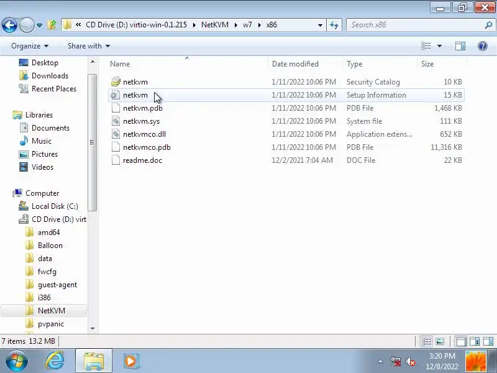Click the w7 breadcrumb in address bar
The image size is (497, 373).
(247, 25)
